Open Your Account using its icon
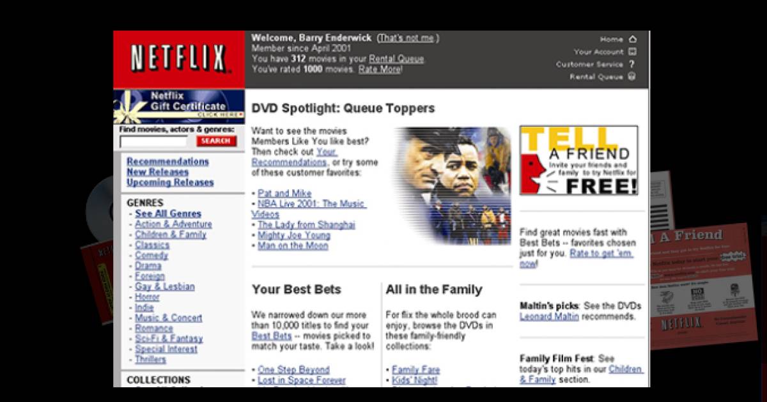This screenshot has width=767, height=402. coord(631,52)
